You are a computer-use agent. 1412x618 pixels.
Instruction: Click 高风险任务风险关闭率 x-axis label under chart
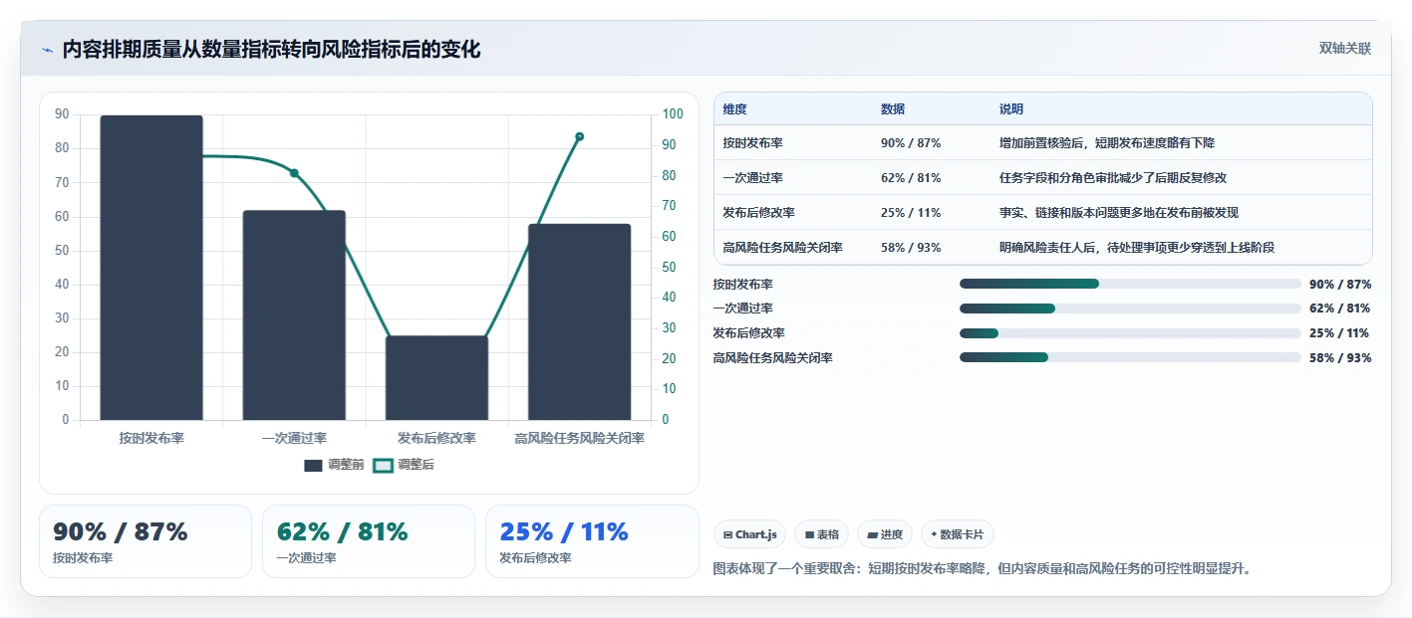coord(579,438)
